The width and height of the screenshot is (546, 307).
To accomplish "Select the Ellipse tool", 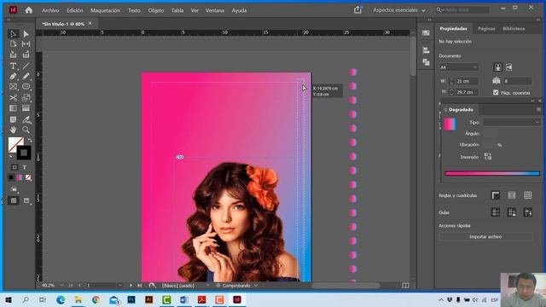I will (x=26, y=87).
